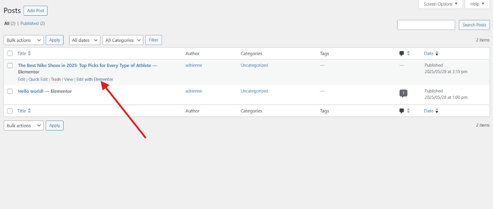Expand the All dates dropdown
493x209 pixels.
pos(85,40)
